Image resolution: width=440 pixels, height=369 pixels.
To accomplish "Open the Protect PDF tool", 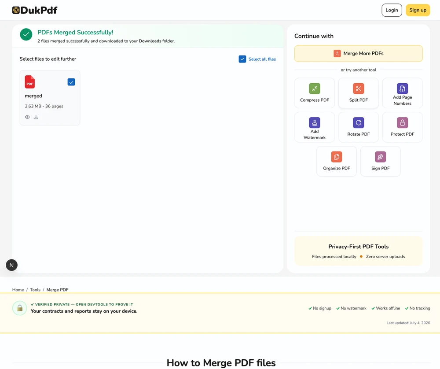I will pyautogui.click(x=403, y=127).
